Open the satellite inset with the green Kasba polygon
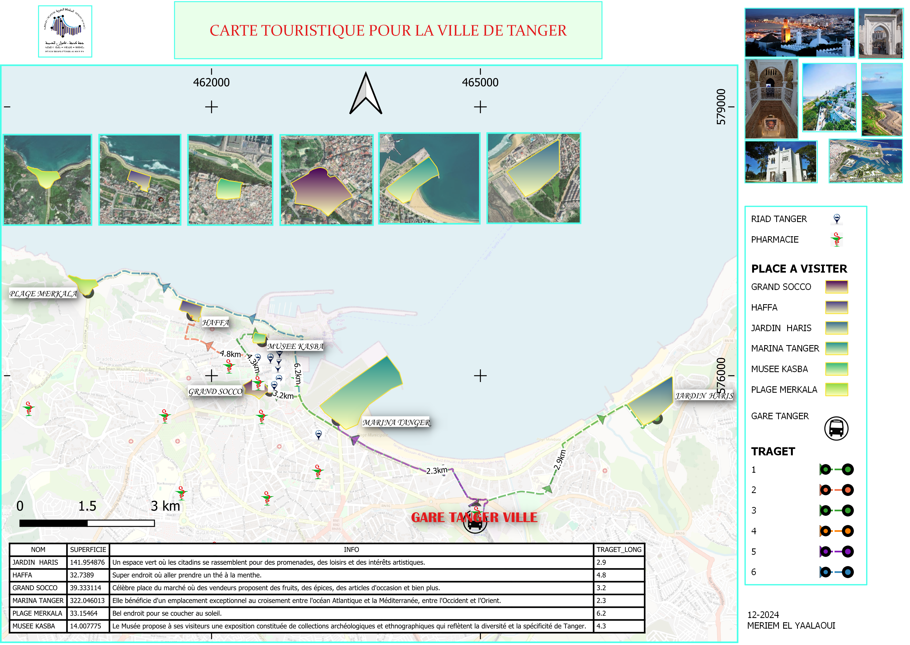Viewport: 910px width, 645px height. click(230, 180)
